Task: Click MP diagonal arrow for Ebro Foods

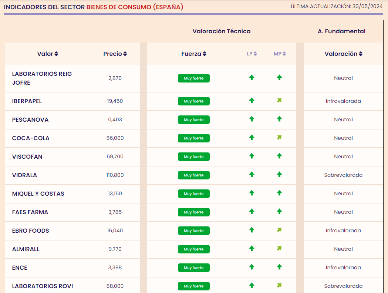Action: pyautogui.click(x=279, y=230)
